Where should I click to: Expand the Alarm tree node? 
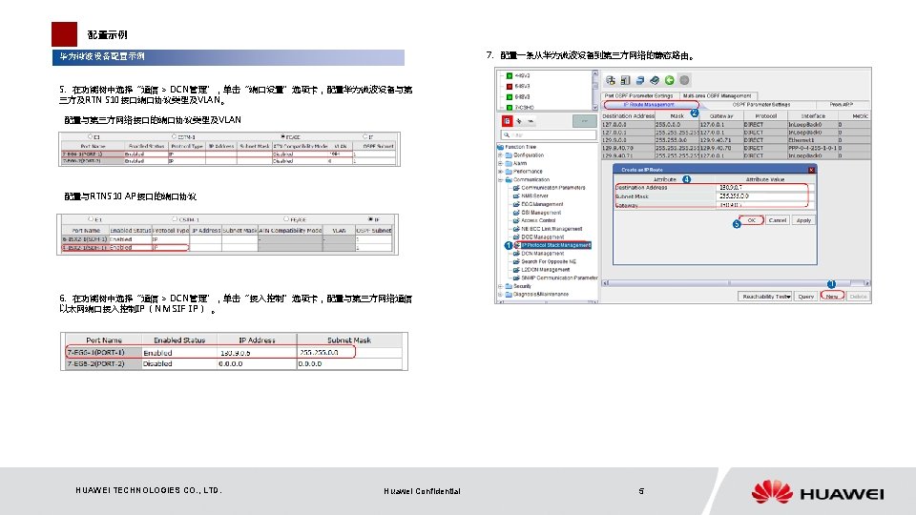click(501, 163)
